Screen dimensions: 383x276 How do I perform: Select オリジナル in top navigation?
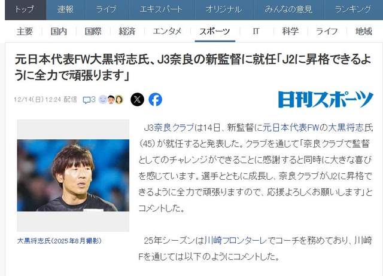(x=224, y=10)
